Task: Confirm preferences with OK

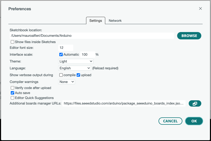Action: coord(194,121)
